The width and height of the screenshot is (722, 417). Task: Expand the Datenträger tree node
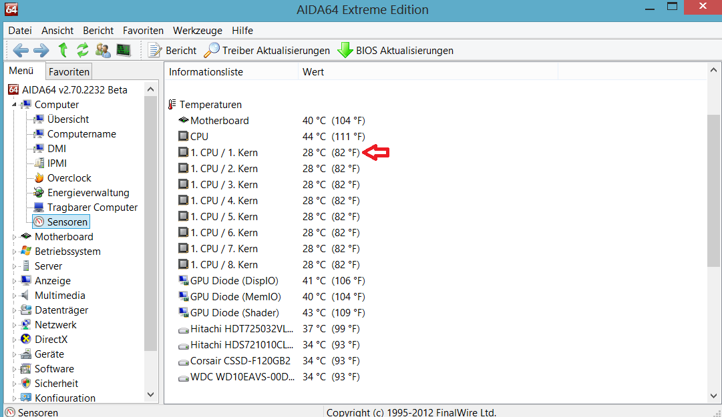click(x=14, y=311)
